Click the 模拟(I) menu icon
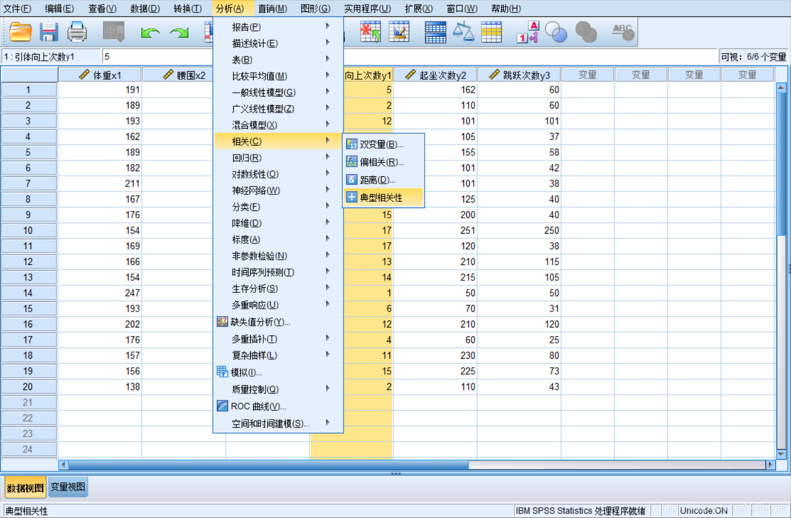Image resolution: width=791 pixels, height=518 pixels. [x=222, y=372]
